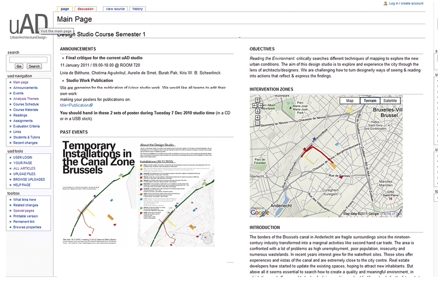Open ALL ARTICLES in uad tools
438x286 pixels.
(25, 169)
